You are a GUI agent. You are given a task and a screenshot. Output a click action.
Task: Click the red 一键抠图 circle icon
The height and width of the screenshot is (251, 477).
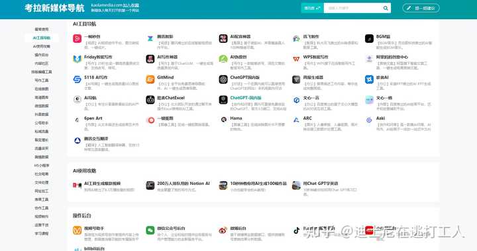pyautogui.click(x=150, y=120)
